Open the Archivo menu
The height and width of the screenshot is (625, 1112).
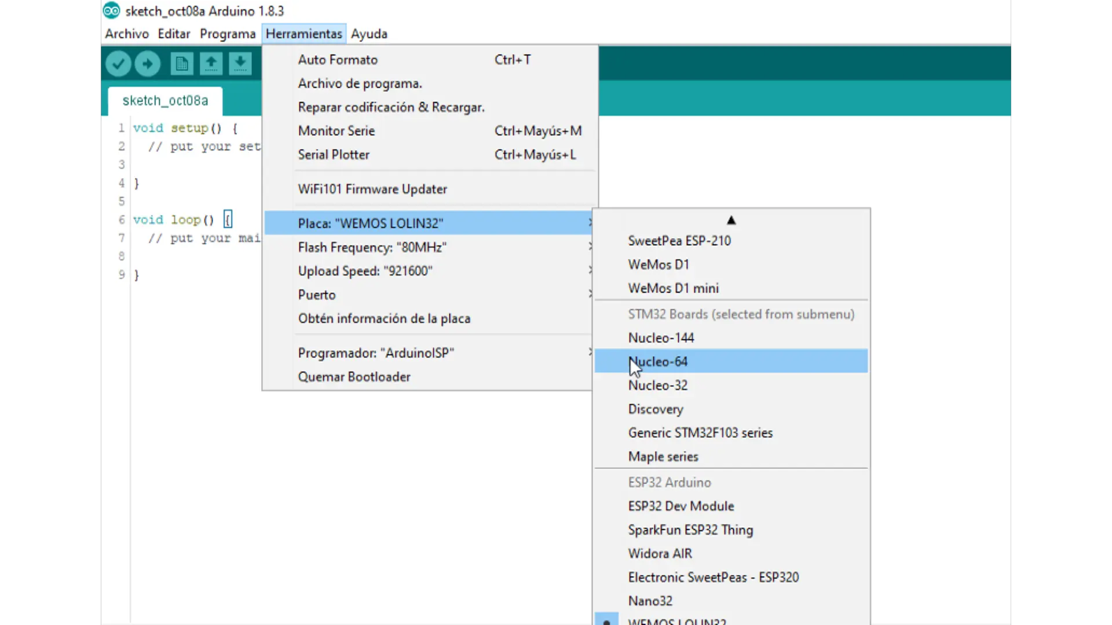127,34
